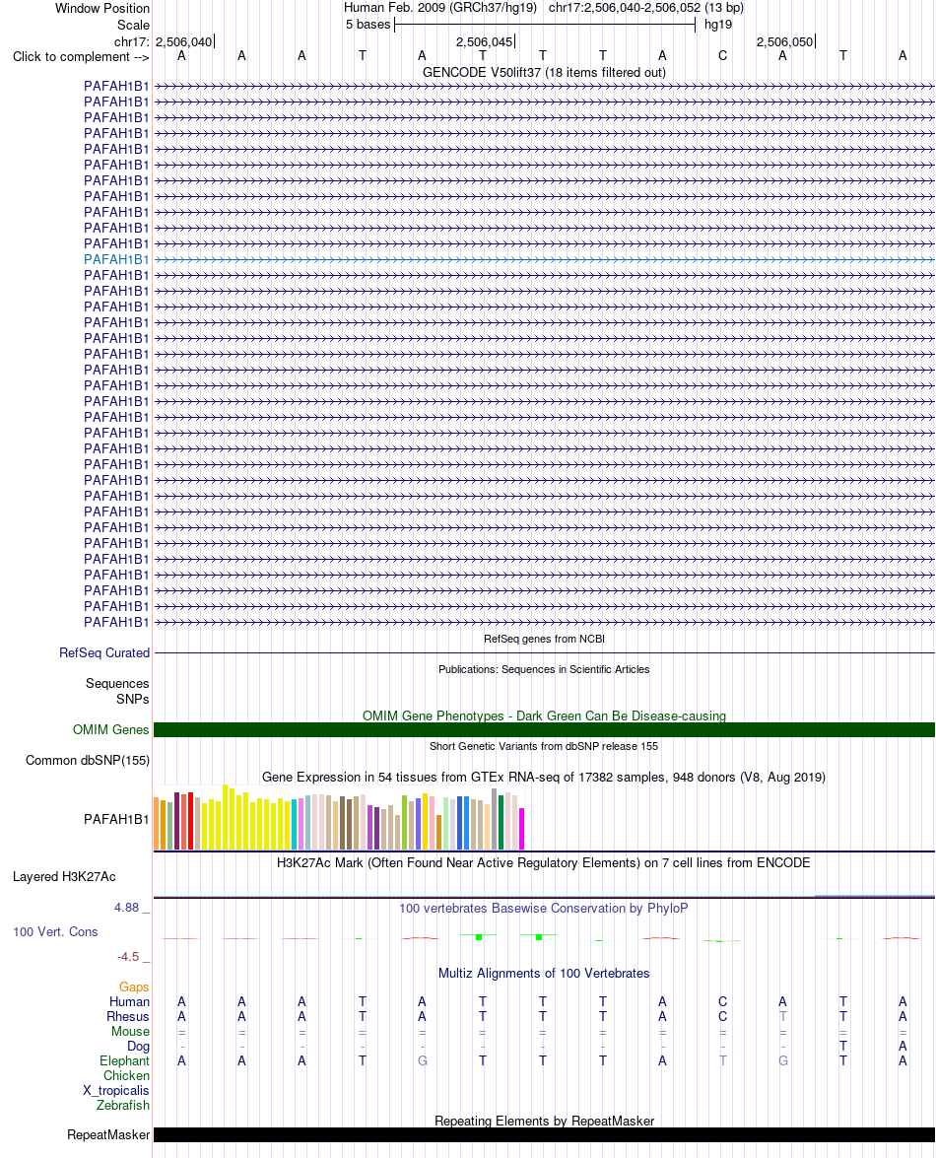
Task: Click the '5 bases' scale label
Action: 368,25
